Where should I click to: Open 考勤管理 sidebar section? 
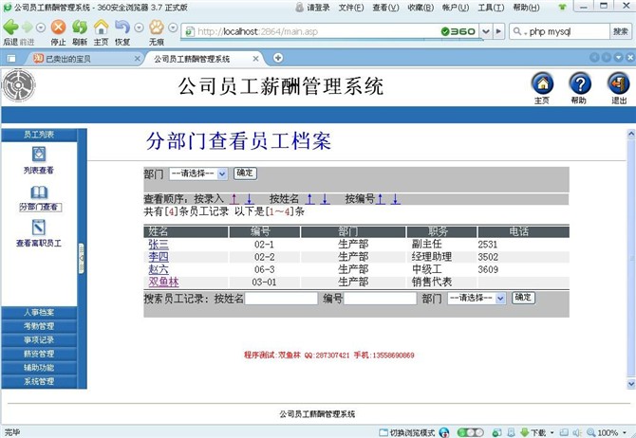(x=39, y=326)
